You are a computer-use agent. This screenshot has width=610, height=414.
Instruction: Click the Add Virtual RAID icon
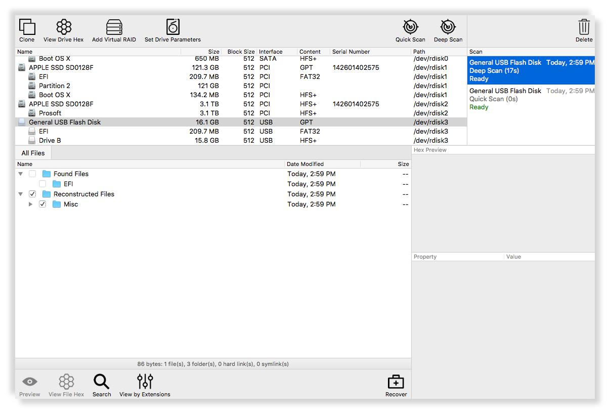[114, 27]
